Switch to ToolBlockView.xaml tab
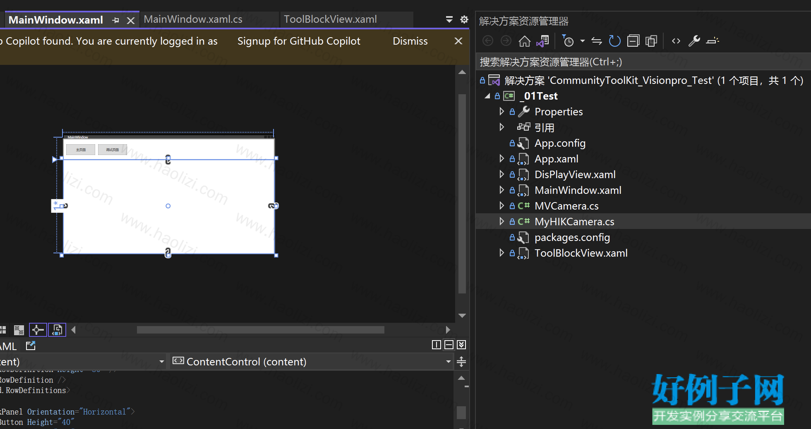Image resolution: width=811 pixels, height=429 pixels. click(330, 19)
